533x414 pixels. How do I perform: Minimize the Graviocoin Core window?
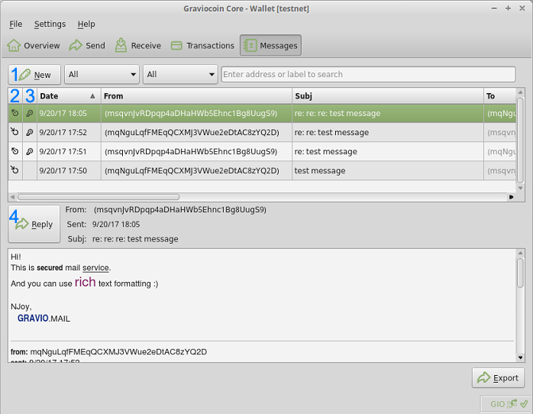coord(494,8)
